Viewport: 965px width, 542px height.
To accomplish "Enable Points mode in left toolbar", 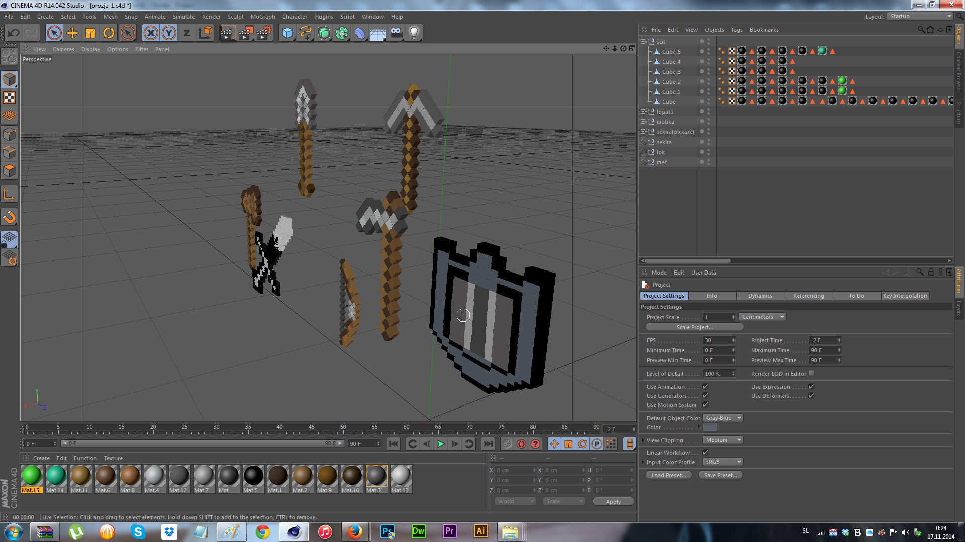I will pos(9,134).
